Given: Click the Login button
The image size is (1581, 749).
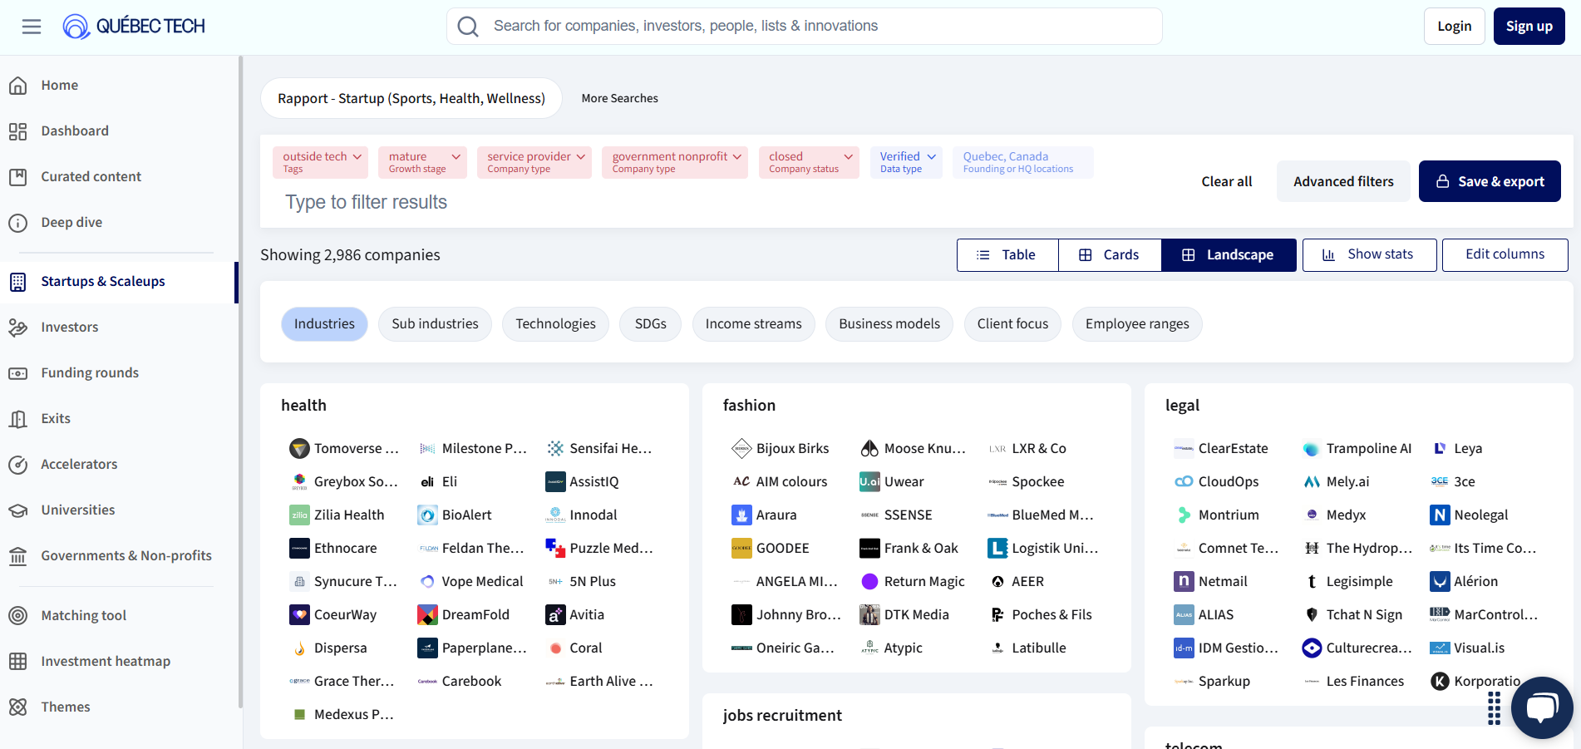Looking at the screenshot, I should point(1455,27).
